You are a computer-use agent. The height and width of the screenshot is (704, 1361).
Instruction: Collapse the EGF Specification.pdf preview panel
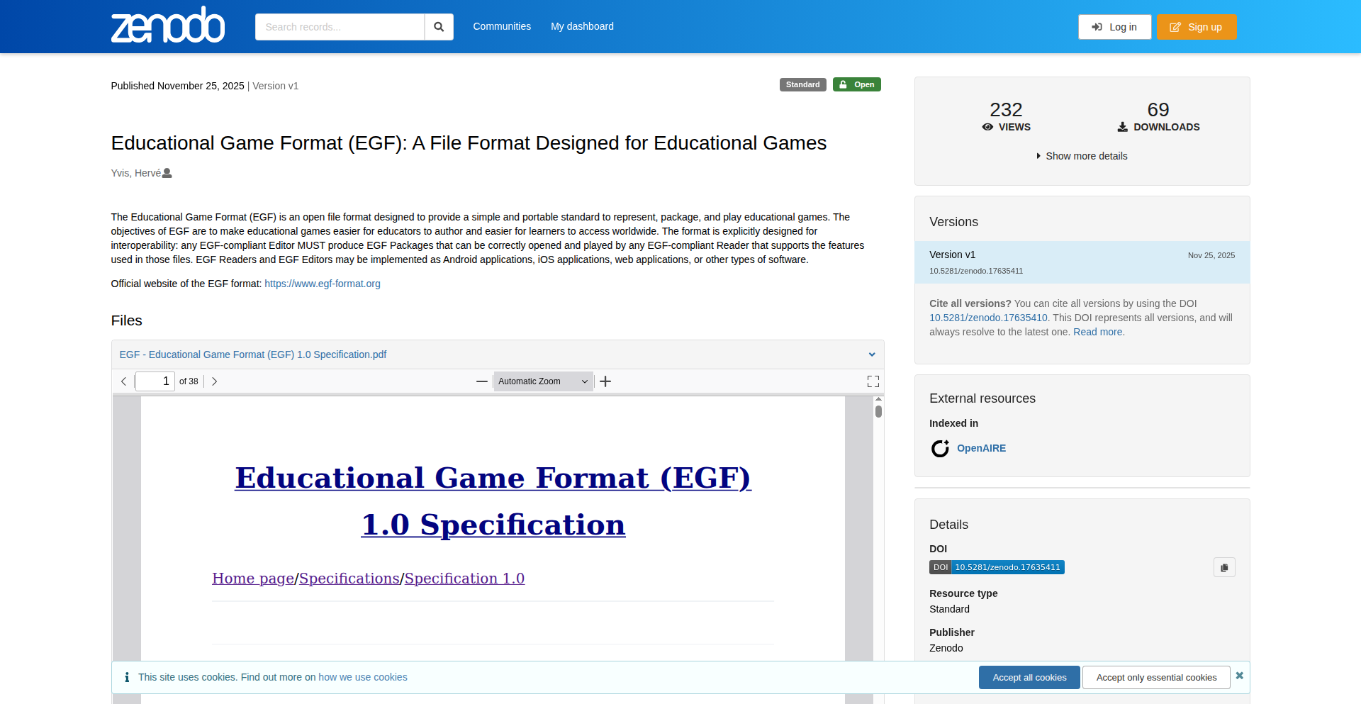tap(872, 354)
